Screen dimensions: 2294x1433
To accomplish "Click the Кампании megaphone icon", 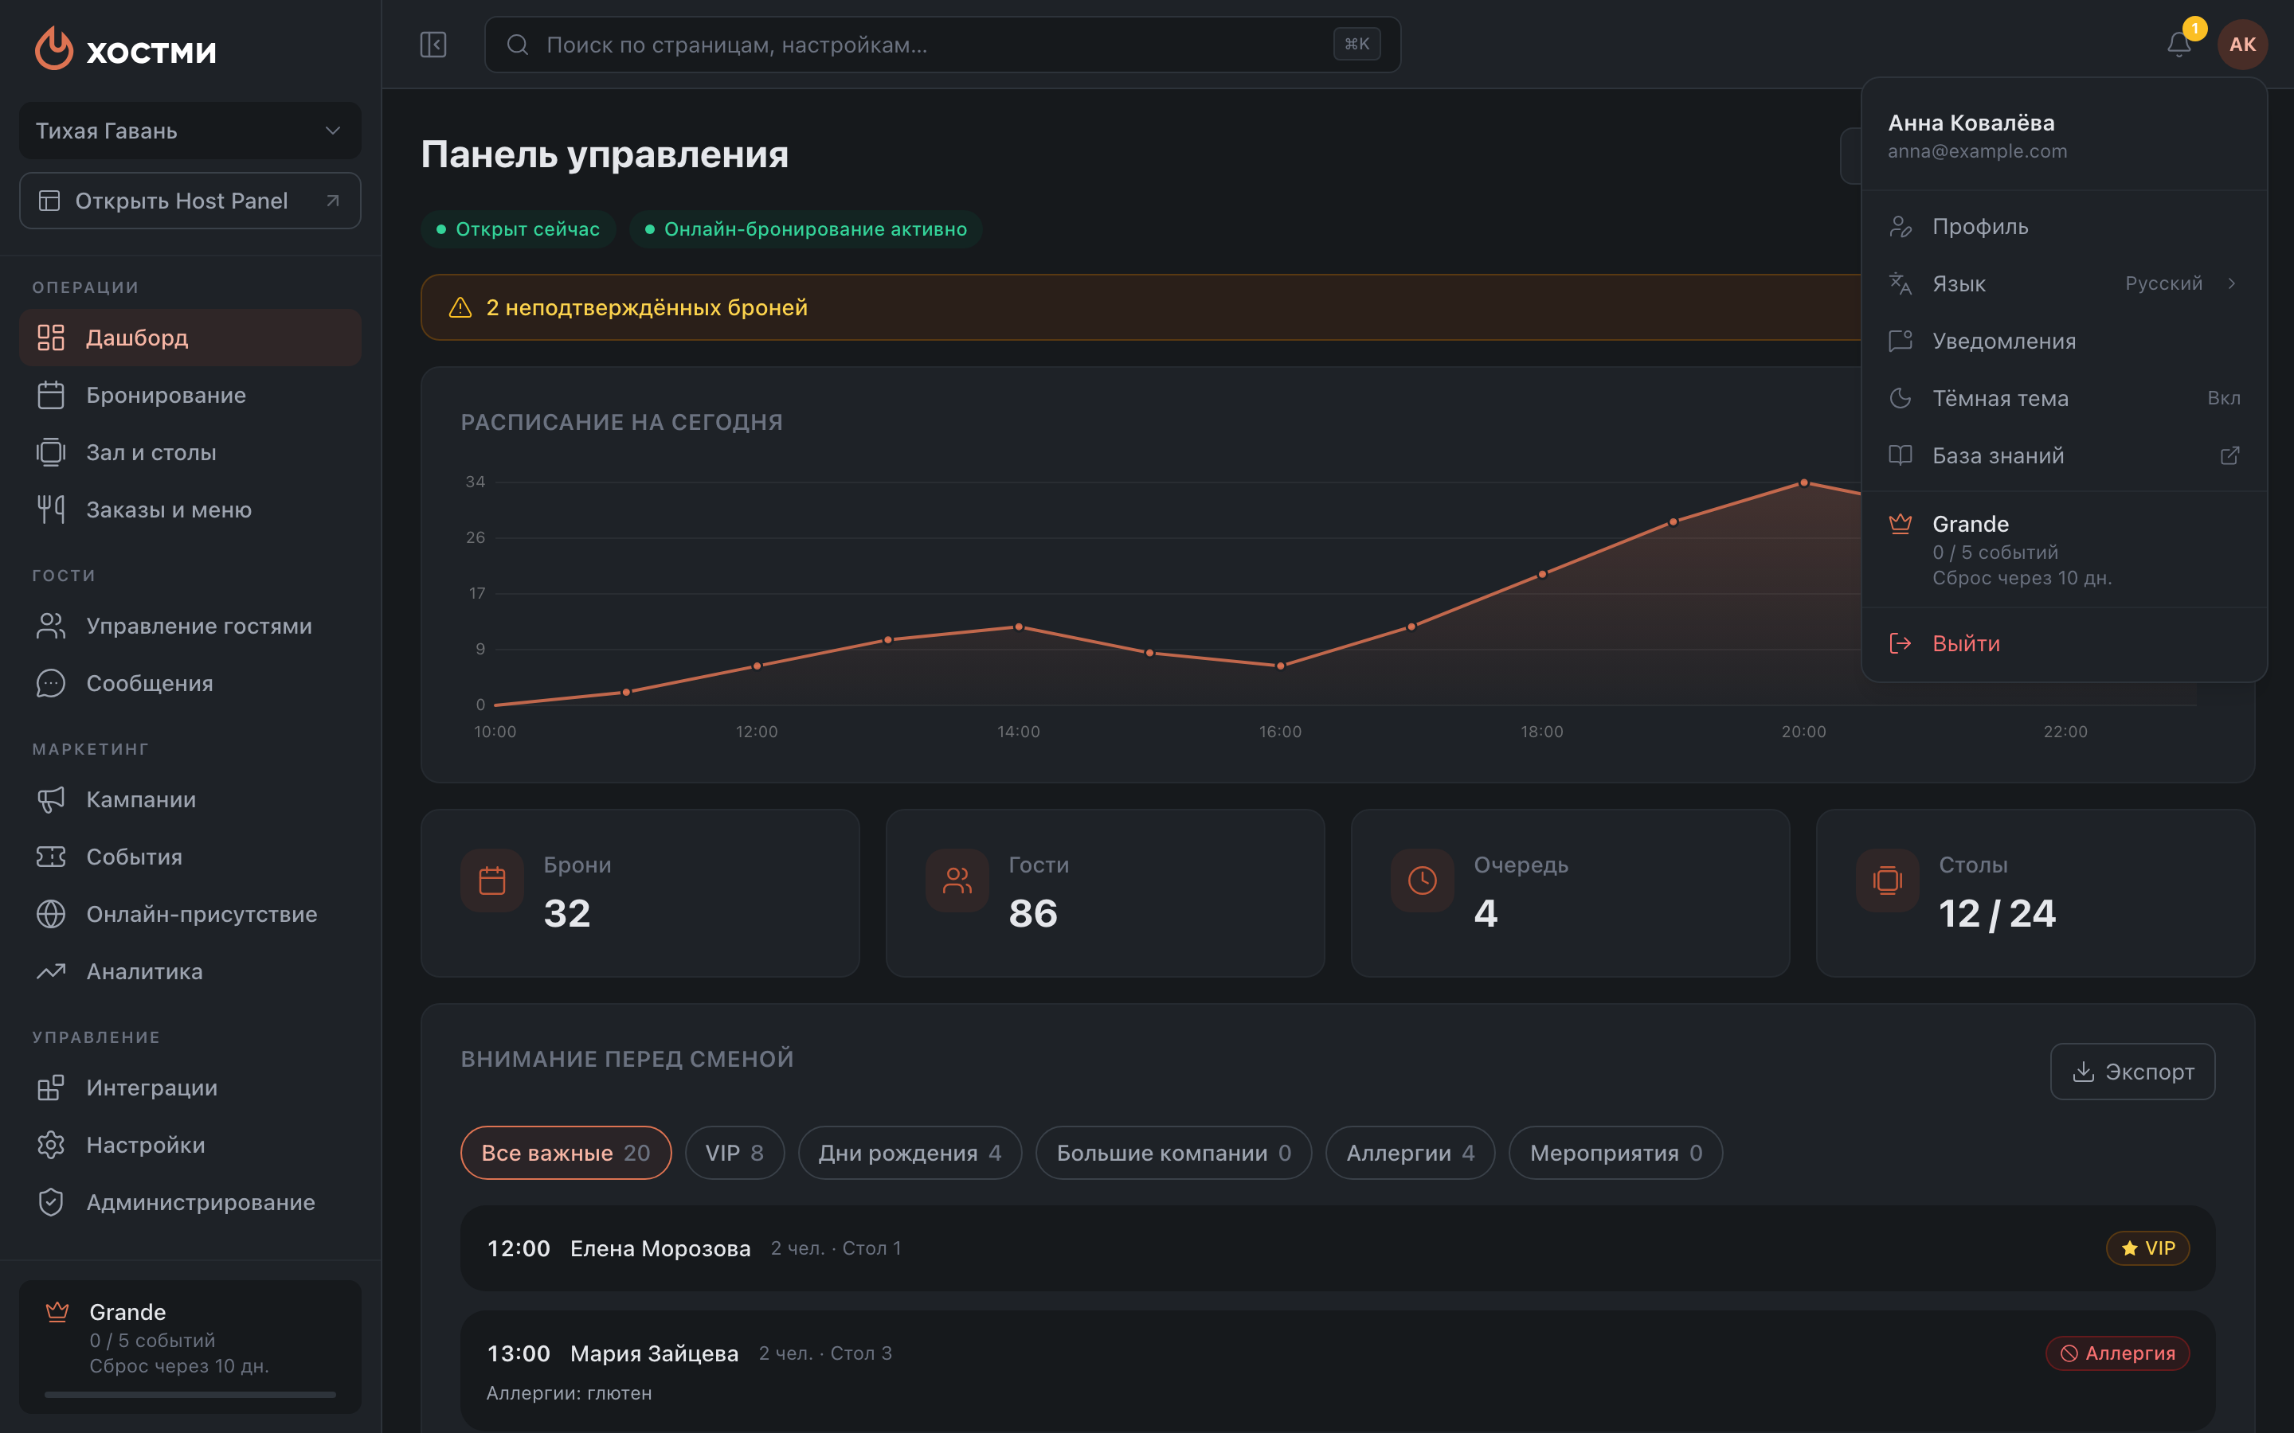I will click(51, 799).
